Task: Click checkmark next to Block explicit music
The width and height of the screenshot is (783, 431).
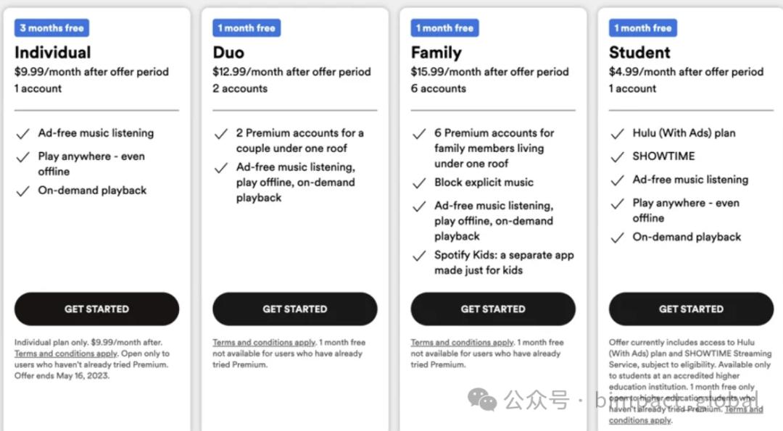Action: 419,183
